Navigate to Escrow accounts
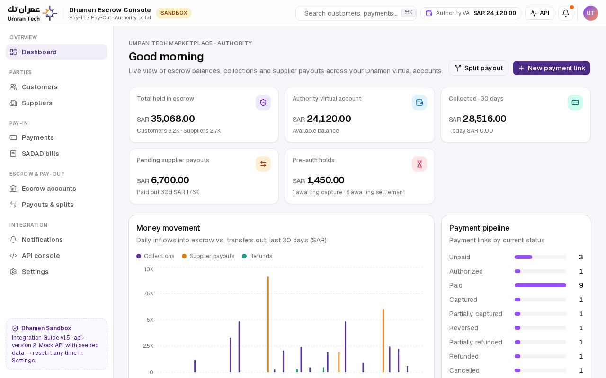The width and height of the screenshot is (606, 378). (x=56, y=189)
